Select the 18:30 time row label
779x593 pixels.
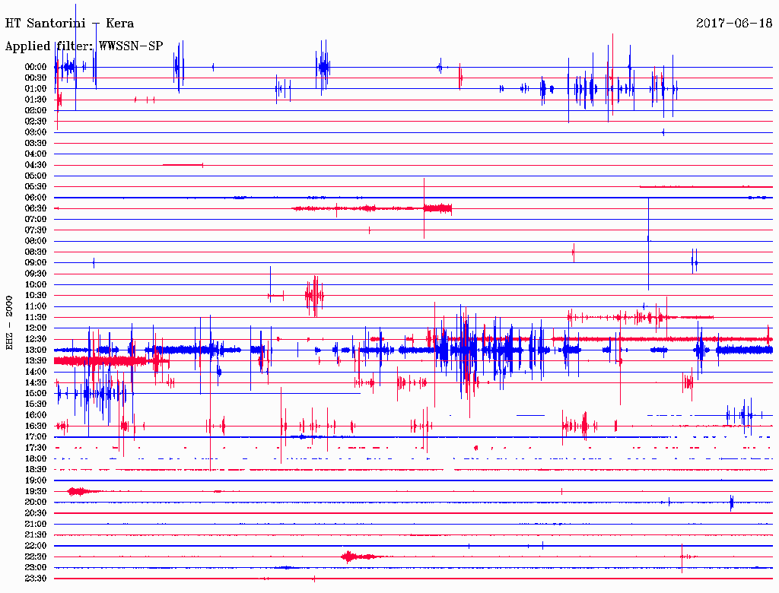[x=36, y=470]
